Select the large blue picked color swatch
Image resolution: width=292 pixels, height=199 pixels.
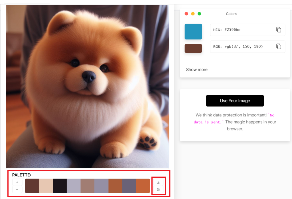point(193,32)
